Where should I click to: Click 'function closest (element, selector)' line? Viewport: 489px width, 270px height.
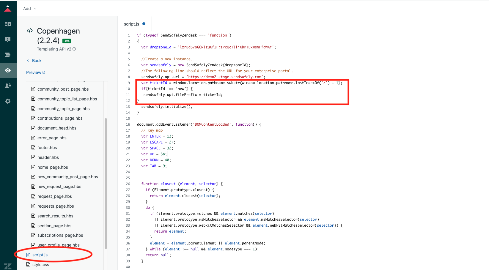point(182,184)
